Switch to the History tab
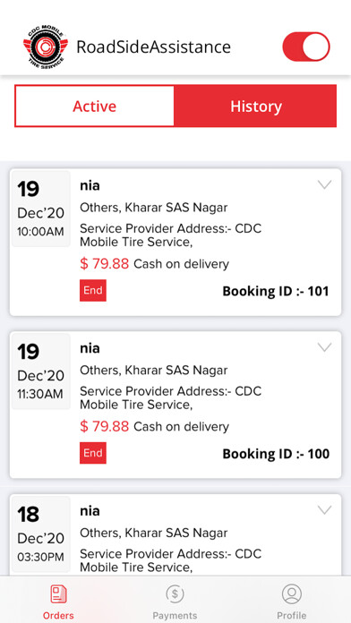 click(255, 107)
